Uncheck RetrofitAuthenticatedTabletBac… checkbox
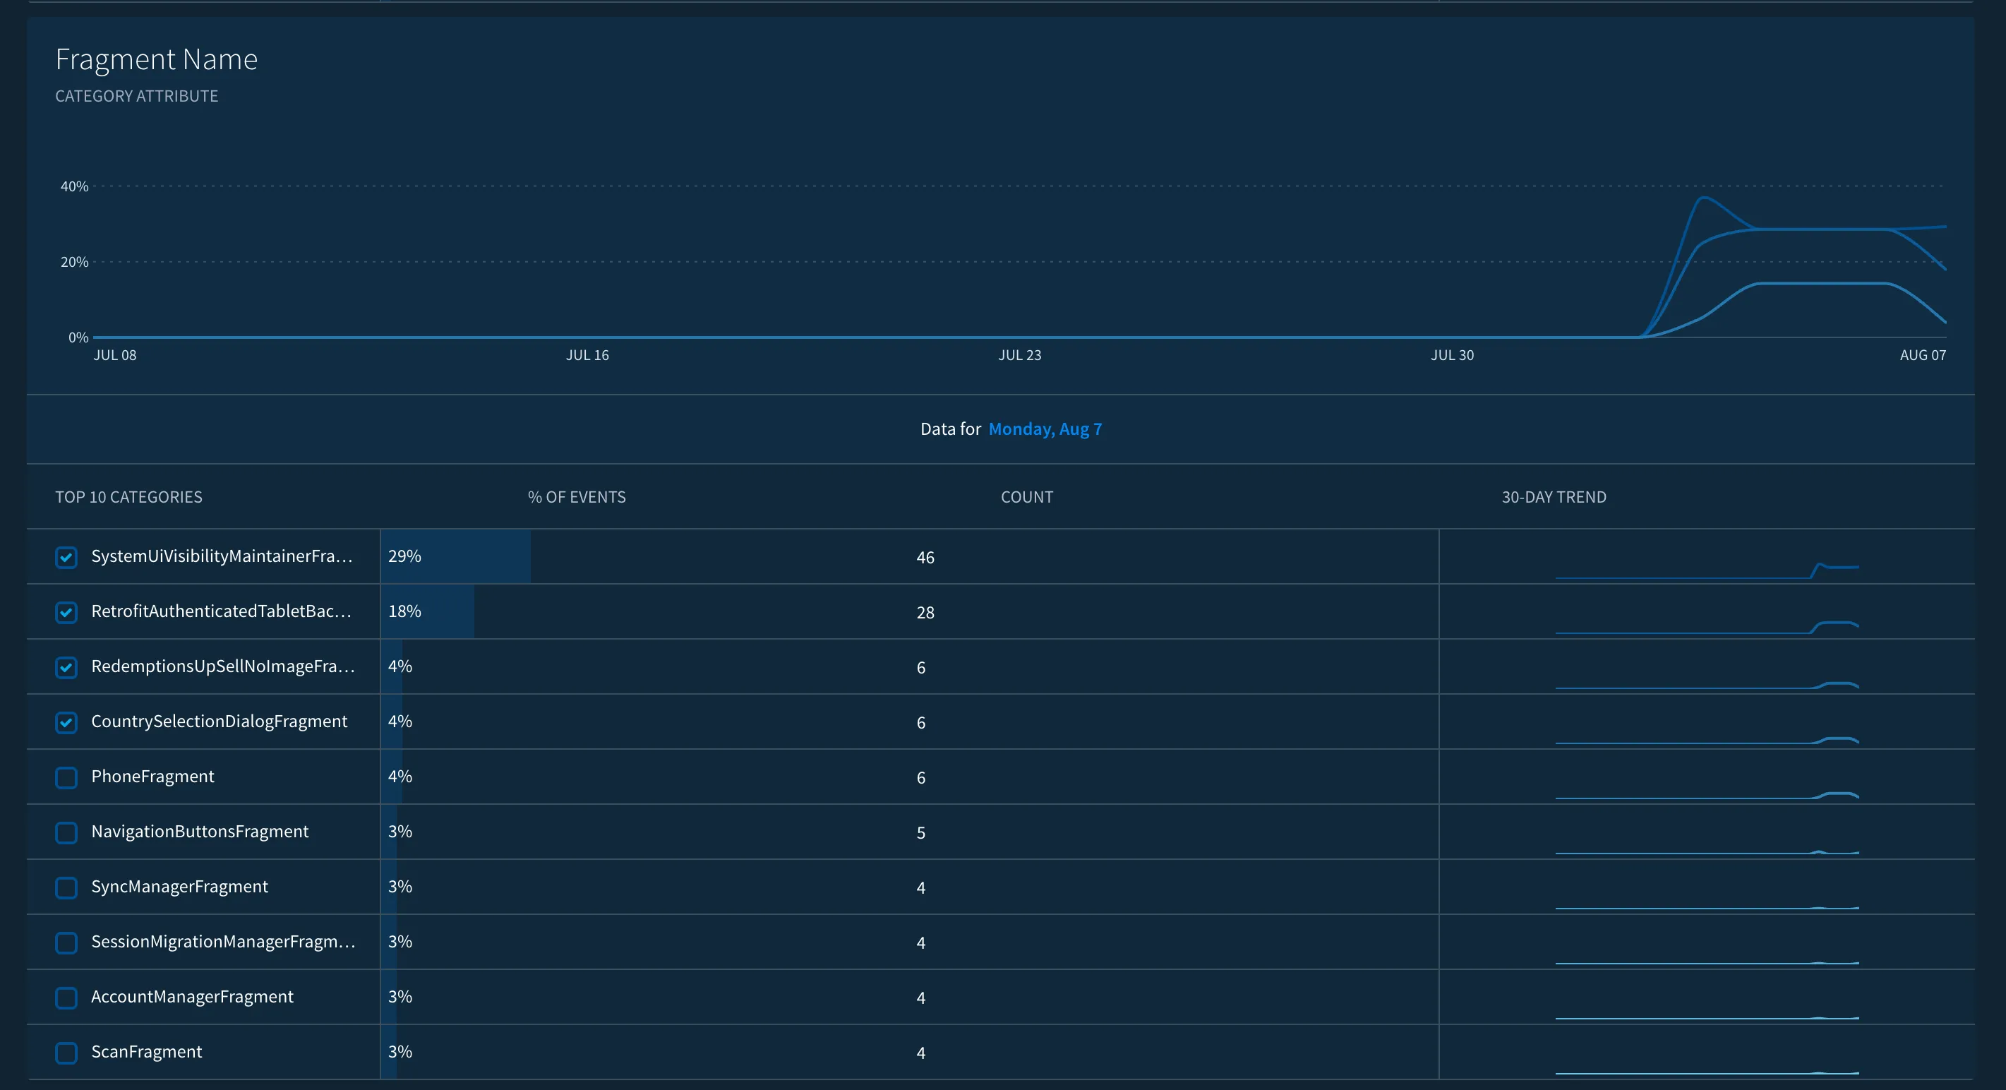 [66, 612]
